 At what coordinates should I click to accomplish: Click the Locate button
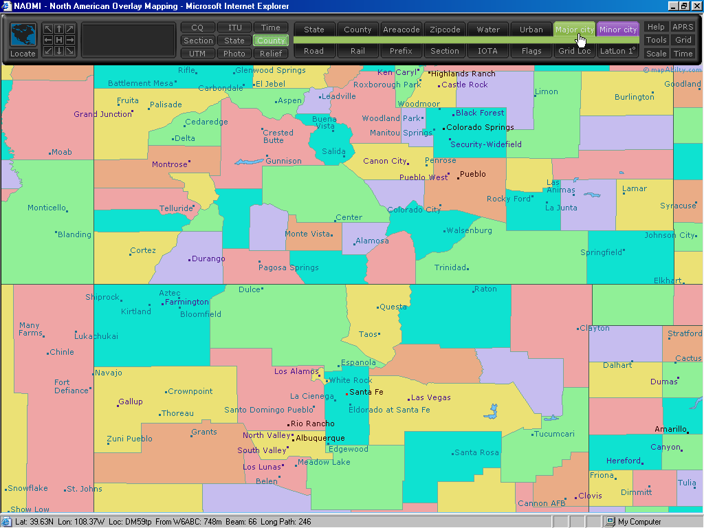[x=23, y=54]
